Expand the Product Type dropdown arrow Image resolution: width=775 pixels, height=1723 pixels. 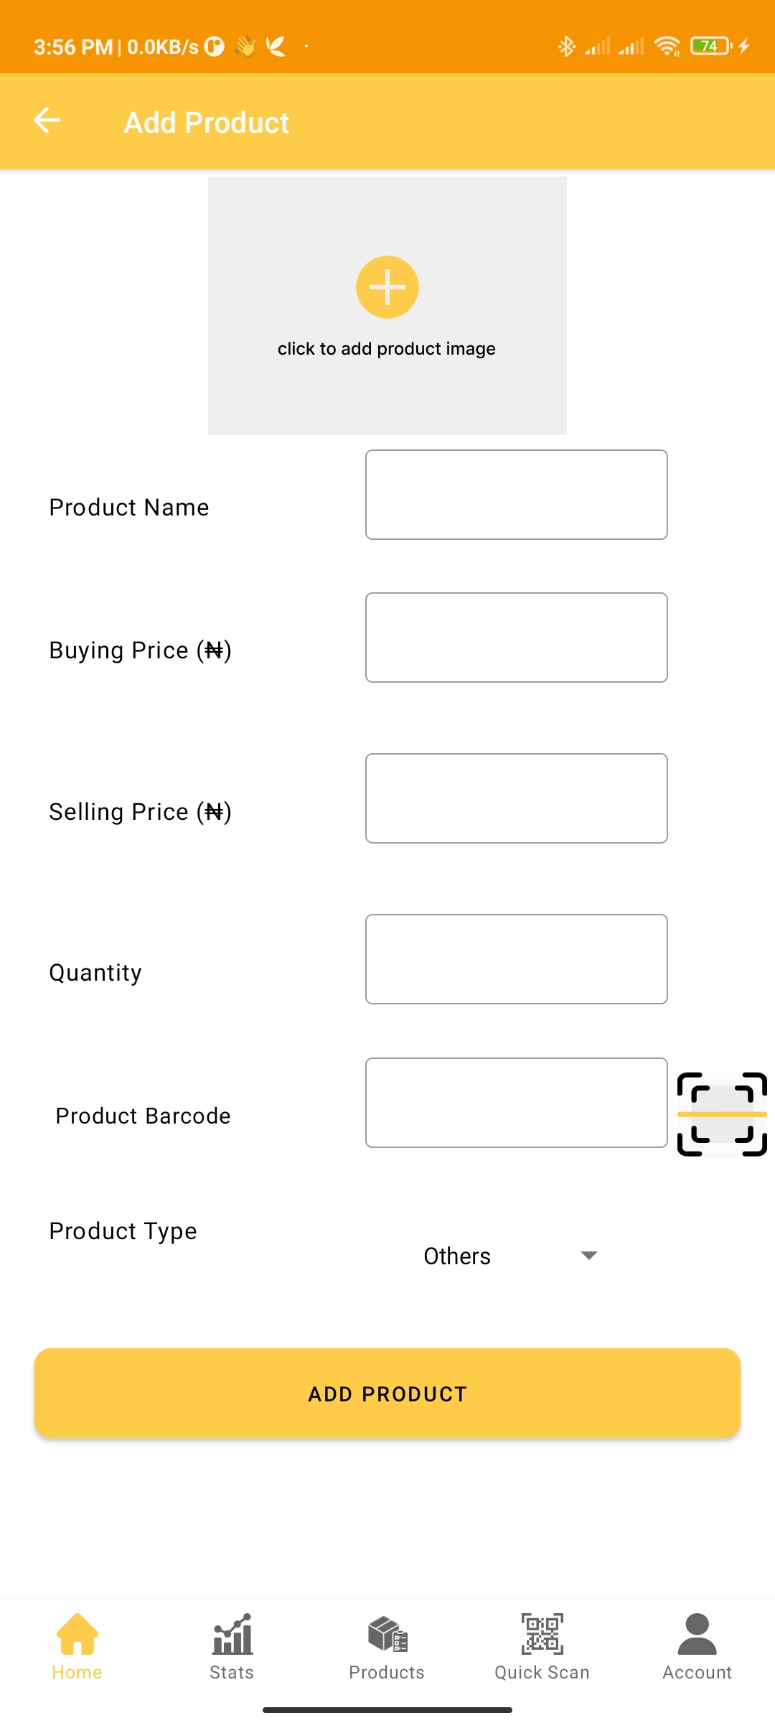click(x=589, y=1256)
